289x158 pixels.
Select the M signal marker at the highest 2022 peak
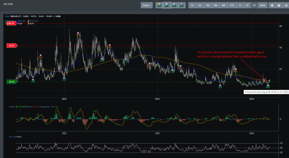coord(78,34)
